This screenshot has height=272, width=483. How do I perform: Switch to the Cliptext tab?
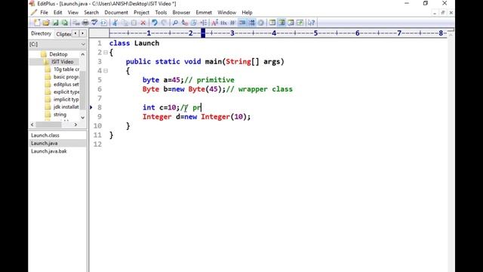coord(63,34)
